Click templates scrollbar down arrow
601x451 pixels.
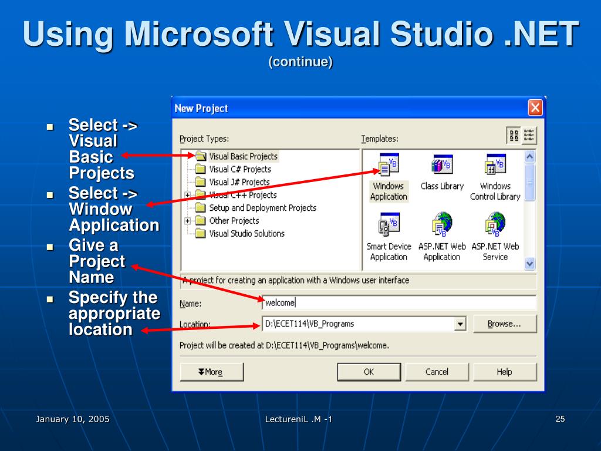530,264
